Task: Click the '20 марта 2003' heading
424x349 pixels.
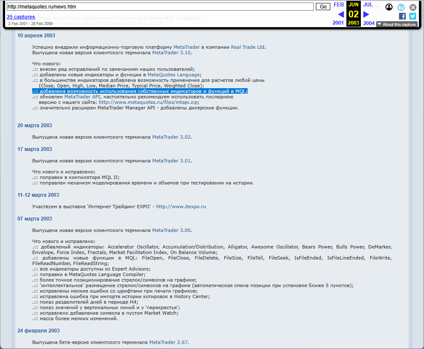Action: [x=35, y=126]
